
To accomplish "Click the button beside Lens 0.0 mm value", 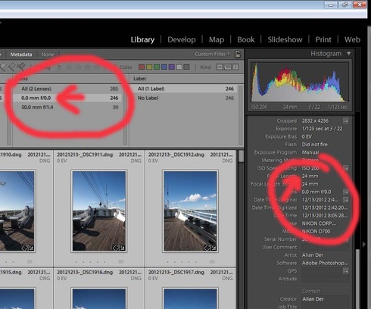I will tap(346, 192).
